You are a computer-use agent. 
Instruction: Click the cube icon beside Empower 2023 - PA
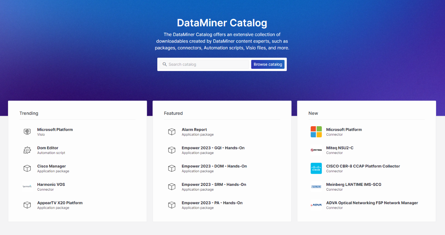click(x=172, y=205)
